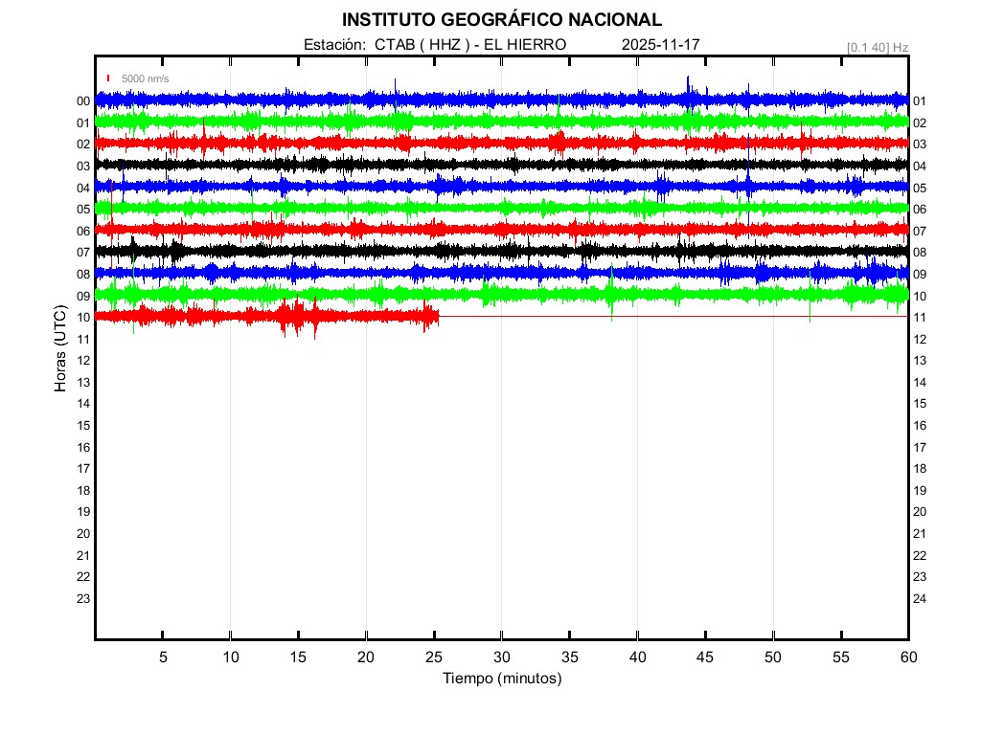Click the 45 minute tick label
Viewport: 981px width, 735px height.
coord(705,657)
